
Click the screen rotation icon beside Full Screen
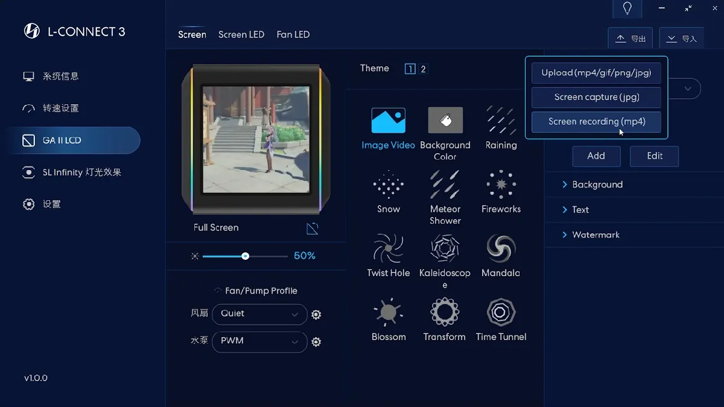(x=313, y=228)
